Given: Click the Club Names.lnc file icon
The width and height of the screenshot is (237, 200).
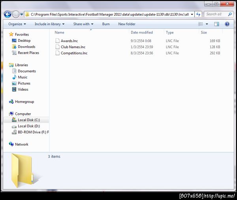Looking at the screenshot, I should pos(57,47).
